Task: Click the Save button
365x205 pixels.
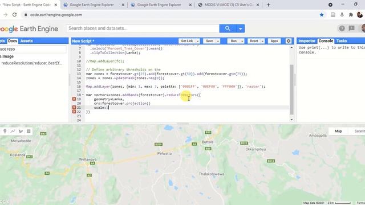Action: pos(209,41)
